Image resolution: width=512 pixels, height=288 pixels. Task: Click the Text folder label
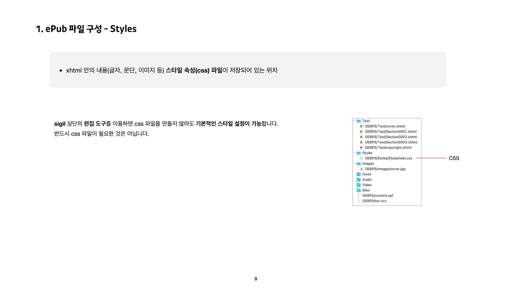click(x=366, y=121)
